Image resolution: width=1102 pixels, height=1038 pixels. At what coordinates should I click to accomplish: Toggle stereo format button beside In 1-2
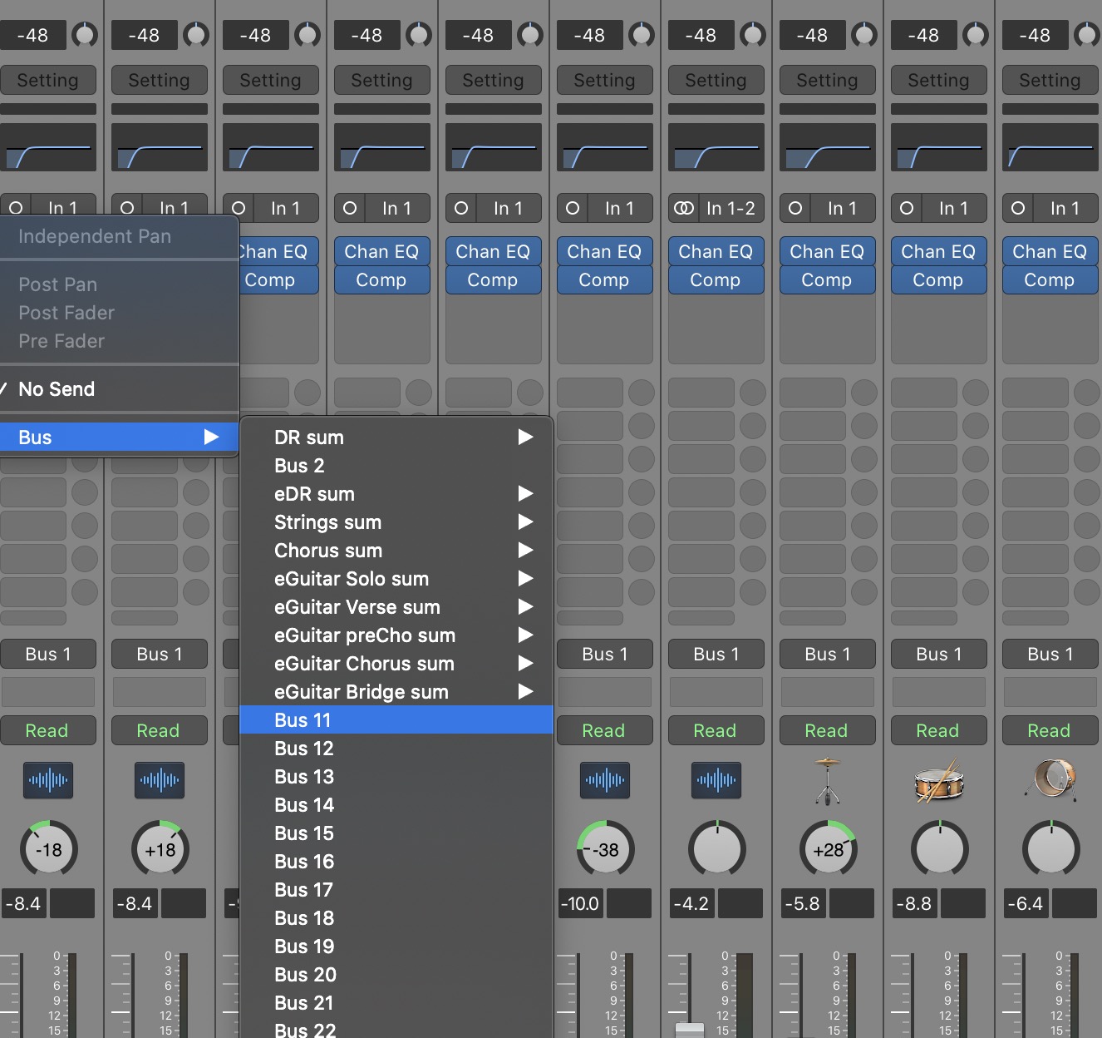point(684,208)
